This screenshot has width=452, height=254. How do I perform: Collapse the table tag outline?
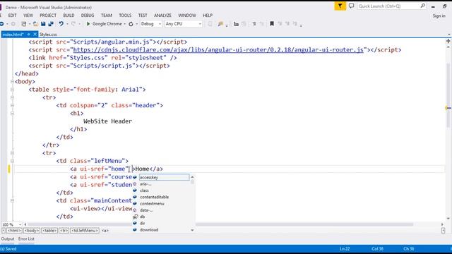pyautogui.click(x=12, y=90)
